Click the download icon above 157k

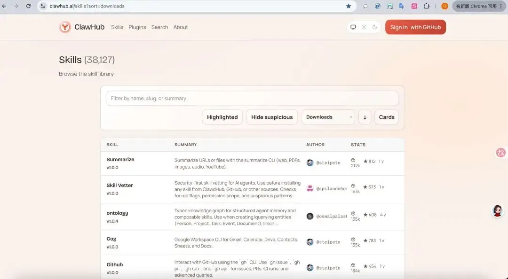pyautogui.click(x=353, y=186)
